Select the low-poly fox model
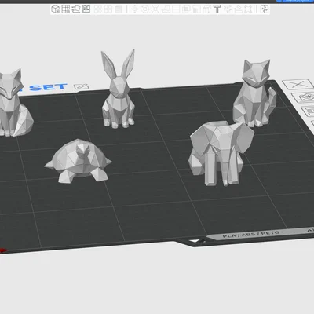This screenshot has width=314, height=314. click(13, 104)
